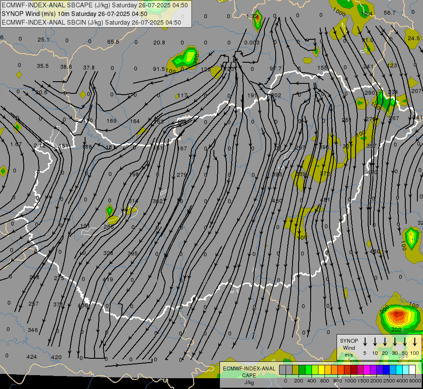The height and width of the screenshot is (389, 423).
Task: Select the white swatch at colour bar end
Action: [x=412, y=370]
